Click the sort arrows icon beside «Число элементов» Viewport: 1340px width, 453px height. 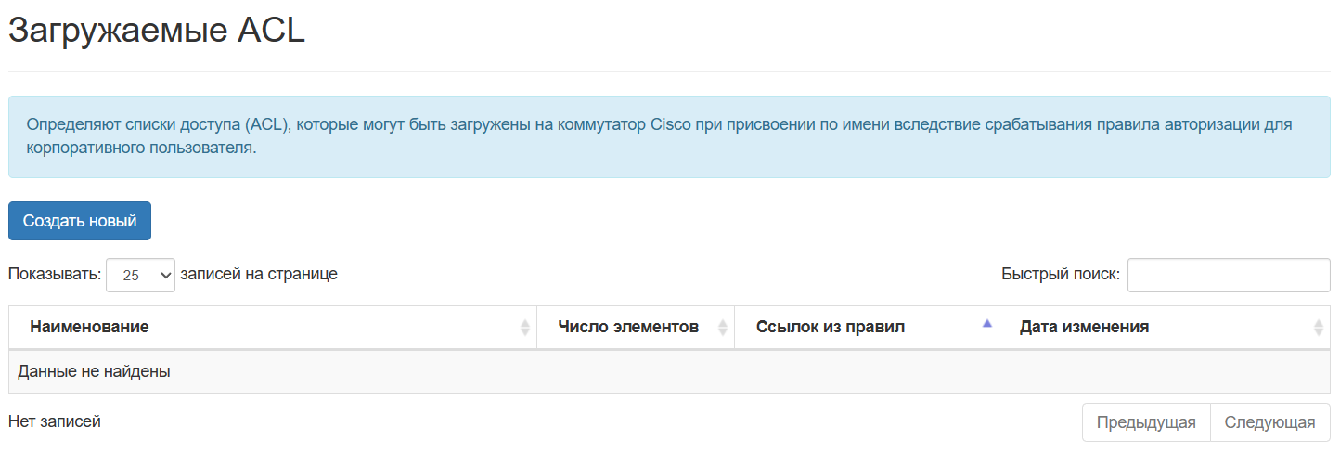coord(723,327)
